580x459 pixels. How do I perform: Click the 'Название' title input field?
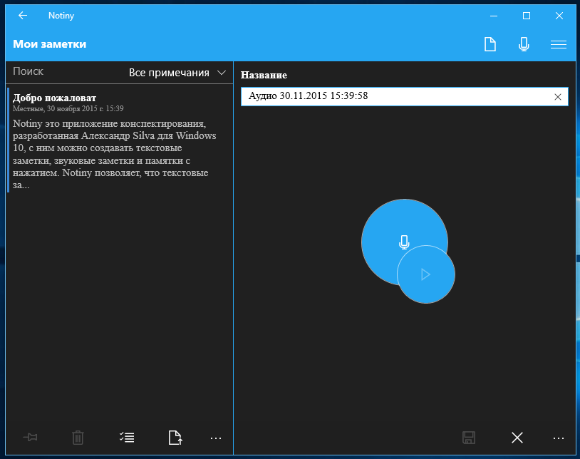tap(405, 96)
